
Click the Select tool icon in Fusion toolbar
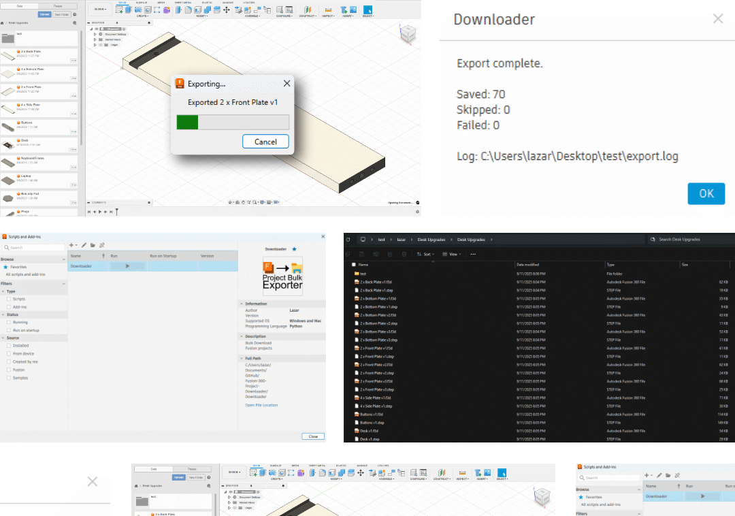pyautogui.click(x=368, y=10)
